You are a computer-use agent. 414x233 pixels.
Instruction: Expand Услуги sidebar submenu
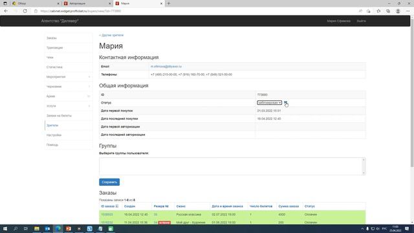[x=69, y=106]
